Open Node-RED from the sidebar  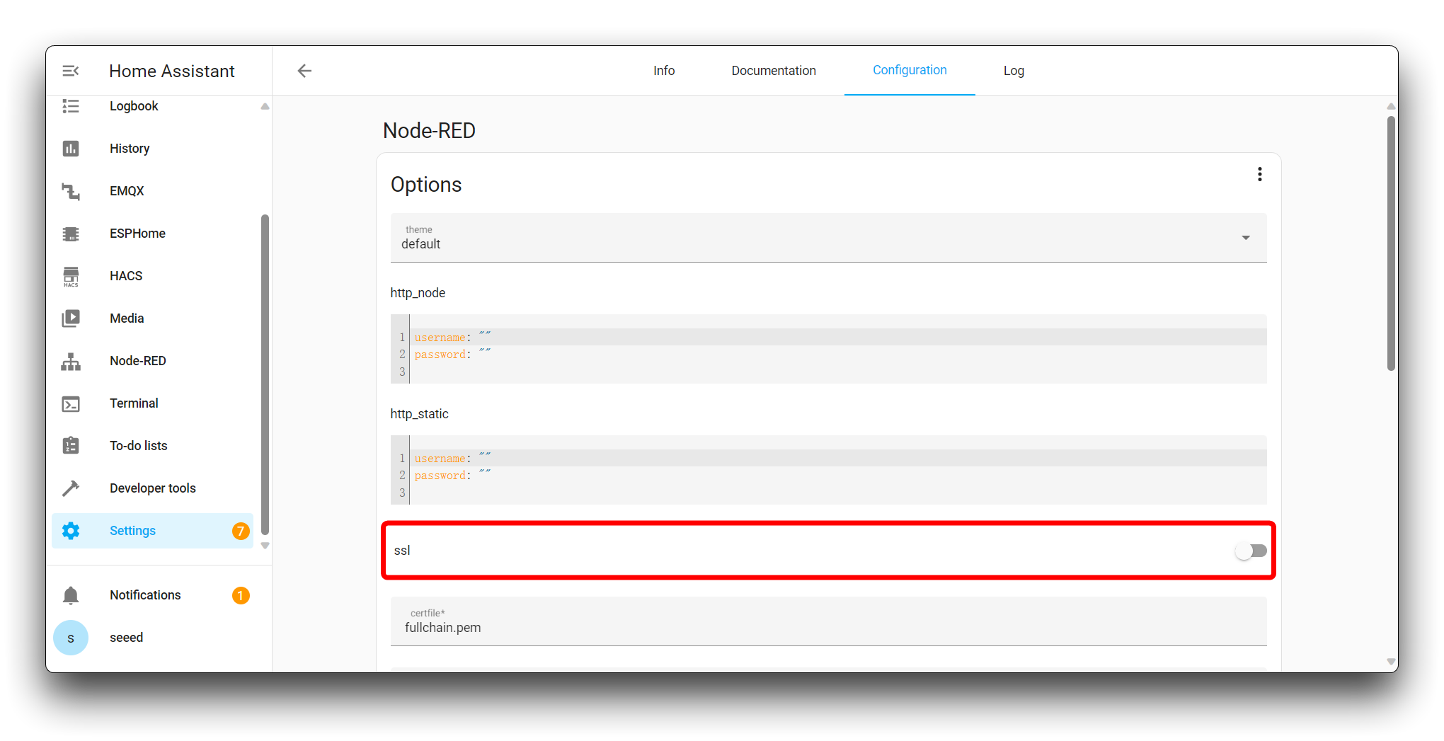point(153,361)
